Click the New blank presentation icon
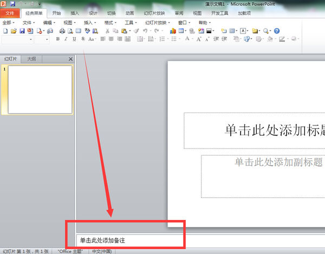This screenshot has width=325, height=254. point(6,31)
